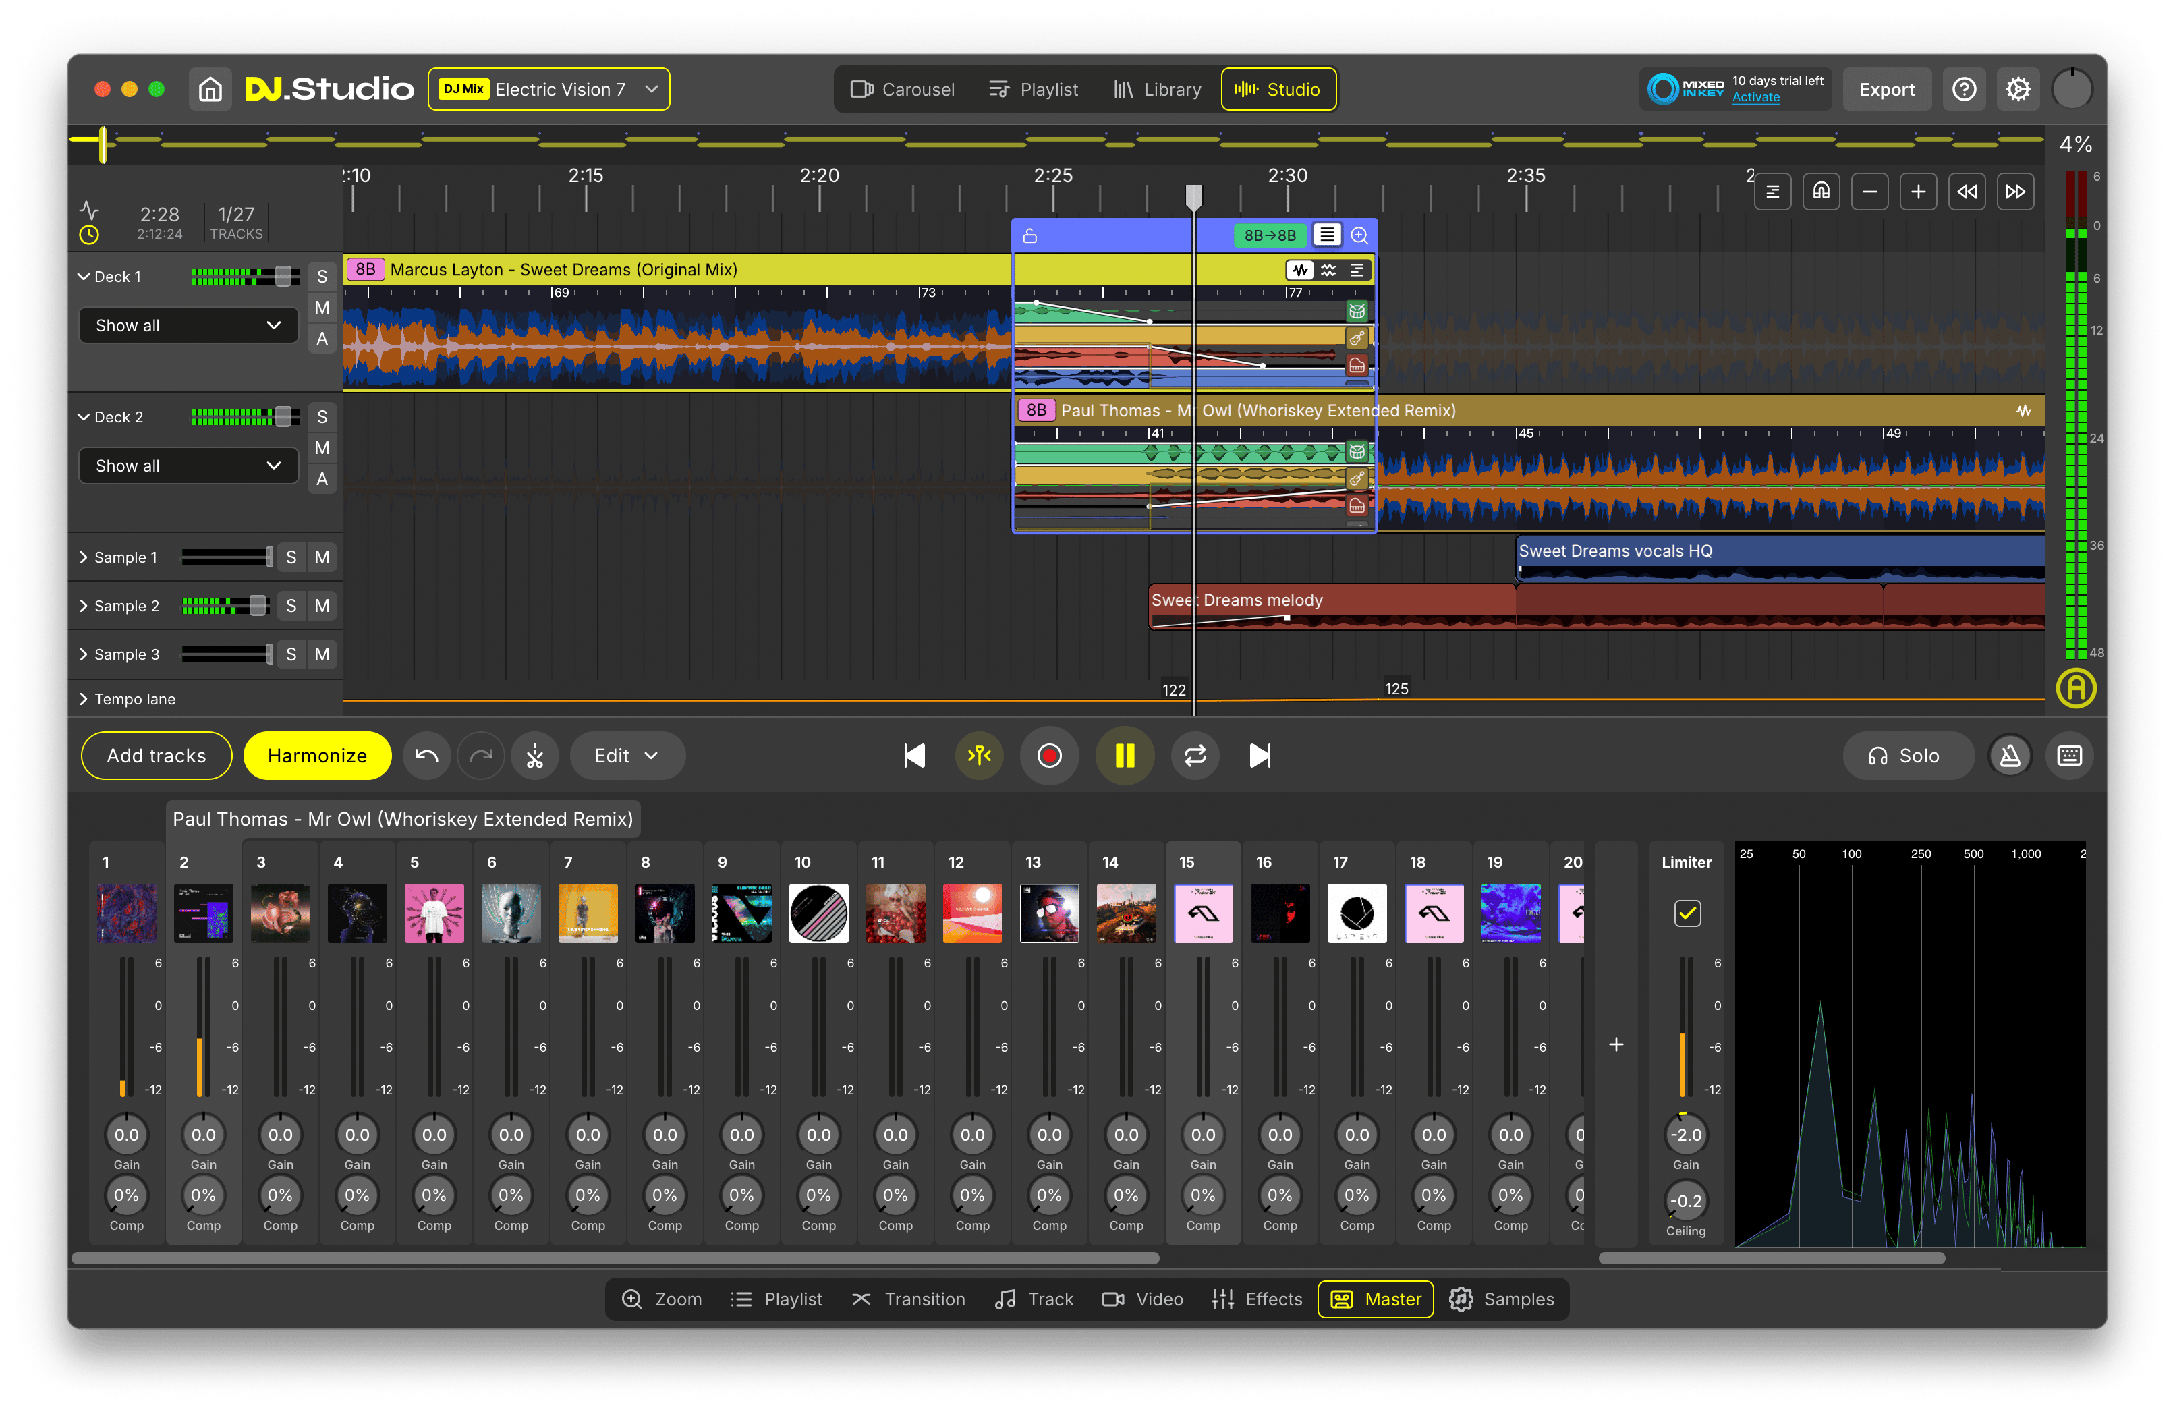The width and height of the screenshot is (2175, 1410).
Task: Add a mixer channel with plus icon
Action: [1616, 1044]
